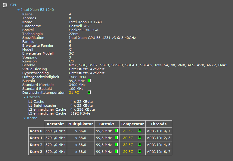Click the Revision value C0
This screenshot has height=161, width=233.
click(x=71, y=61)
